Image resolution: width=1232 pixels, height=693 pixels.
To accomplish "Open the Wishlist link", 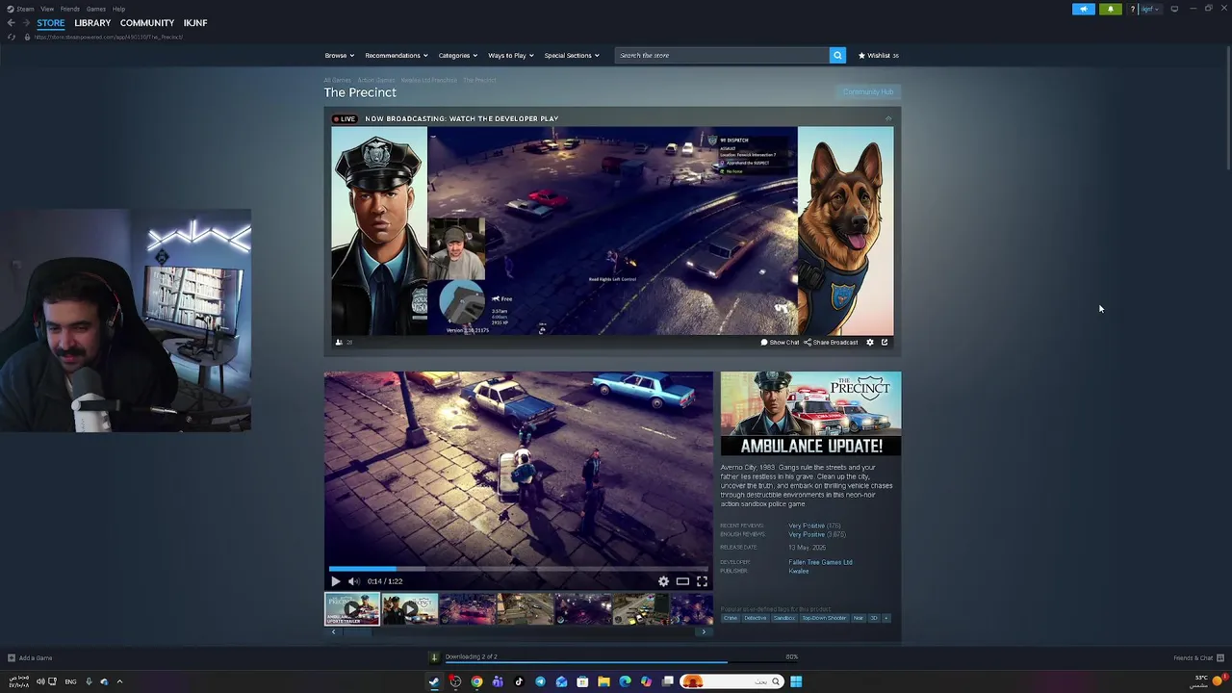I will click(x=878, y=55).
